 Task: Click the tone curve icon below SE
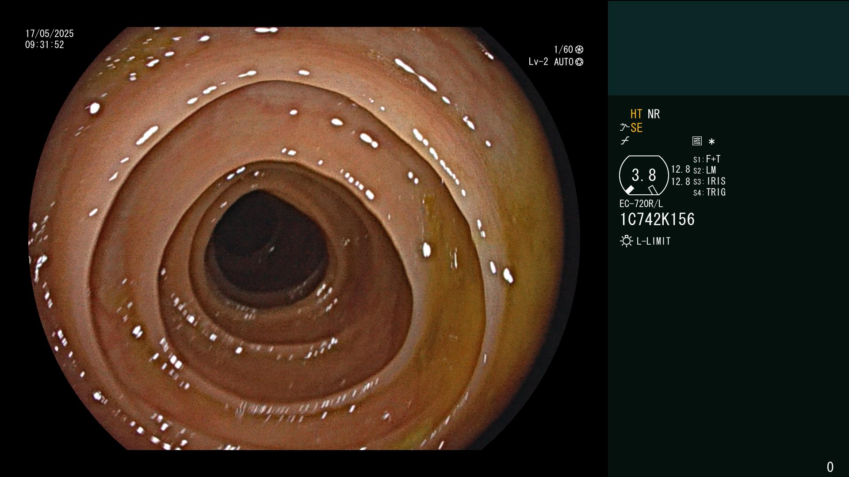625,141
